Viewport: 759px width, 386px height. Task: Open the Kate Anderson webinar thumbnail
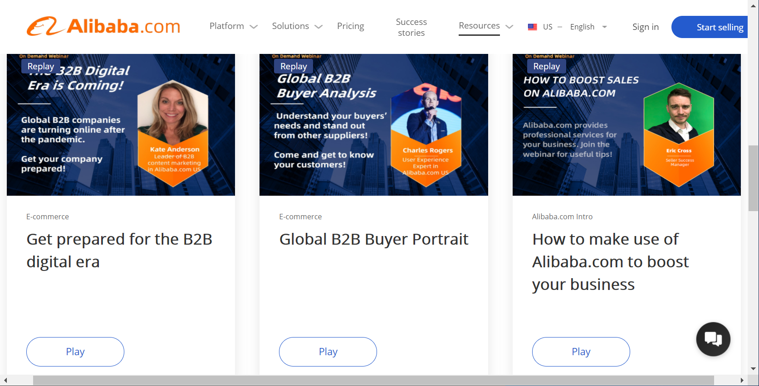[x=121, y=125]
